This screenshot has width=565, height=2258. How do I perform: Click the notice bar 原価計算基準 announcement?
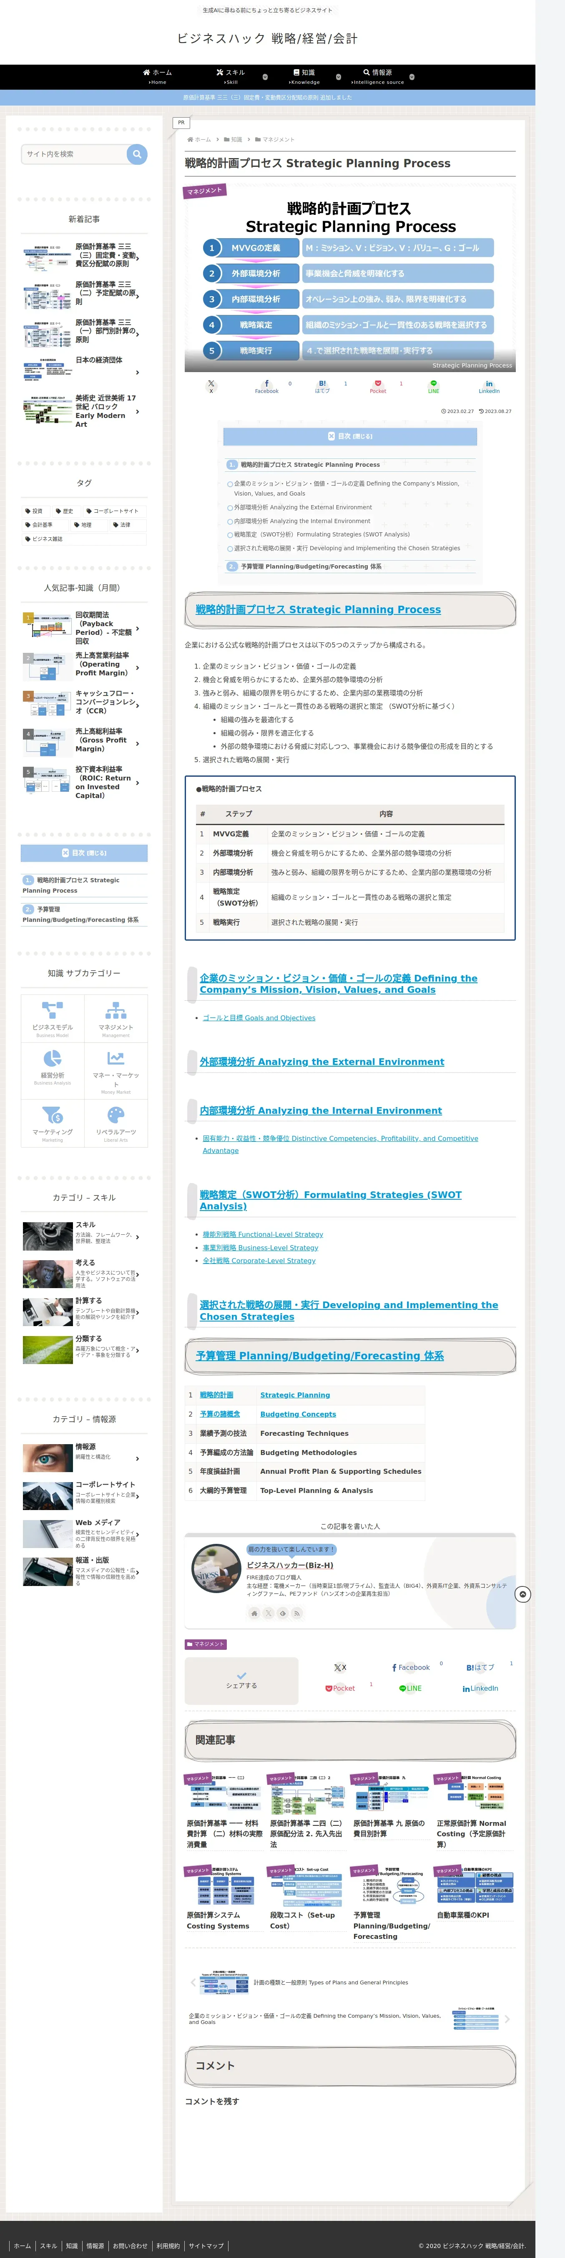[x=267, y=97]
